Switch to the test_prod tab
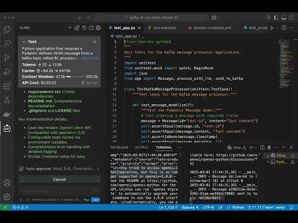 [255, 28]
